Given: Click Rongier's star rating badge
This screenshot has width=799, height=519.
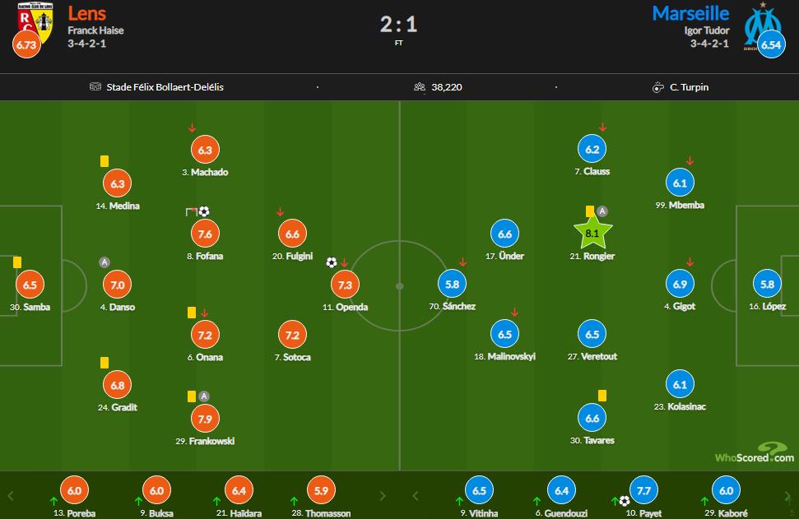Looking at the screenshot, I should click(592, 234).
